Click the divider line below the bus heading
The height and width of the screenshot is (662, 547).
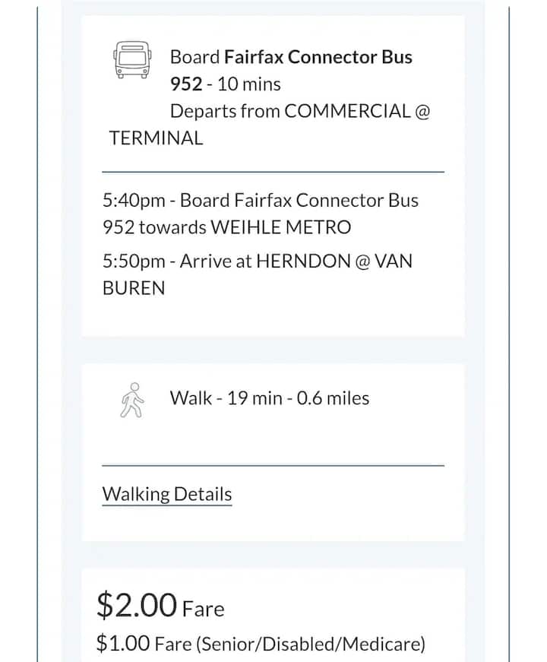point(273,173)
